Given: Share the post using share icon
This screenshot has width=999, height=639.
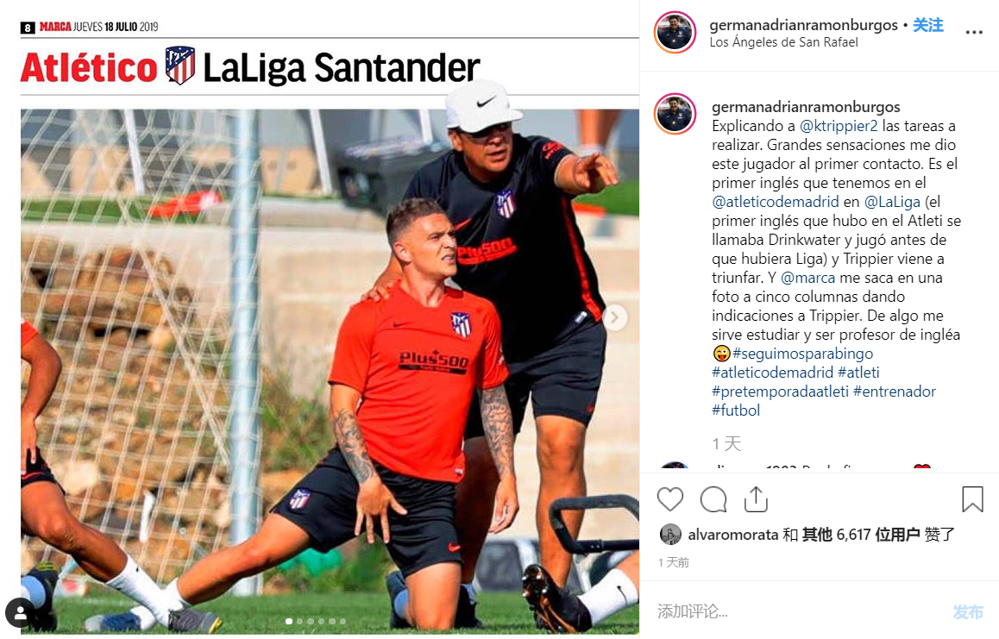Looking at the screenshot, I should click(756, 499).
